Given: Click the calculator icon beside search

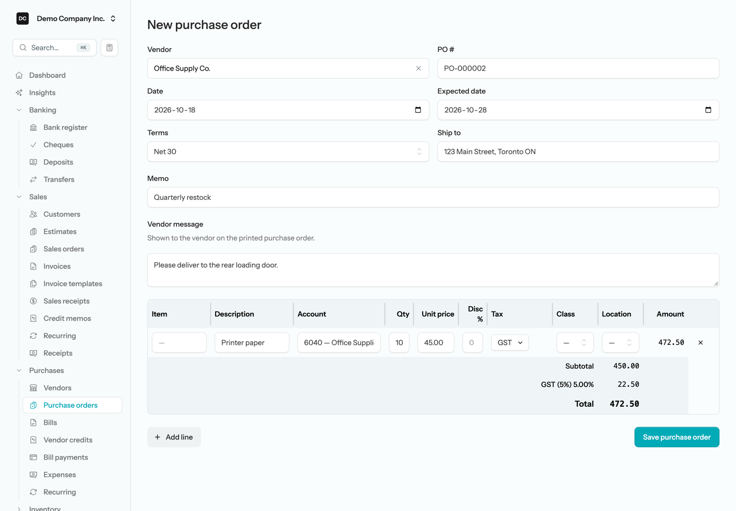Looking at the screenshot, I should pyautogui.click(x=109, y=48).
